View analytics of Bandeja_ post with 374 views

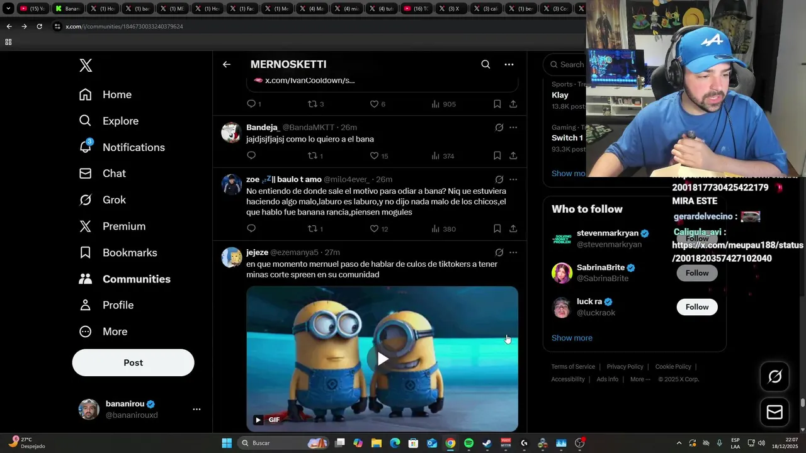pyautogui.click(x=443, y=155)
